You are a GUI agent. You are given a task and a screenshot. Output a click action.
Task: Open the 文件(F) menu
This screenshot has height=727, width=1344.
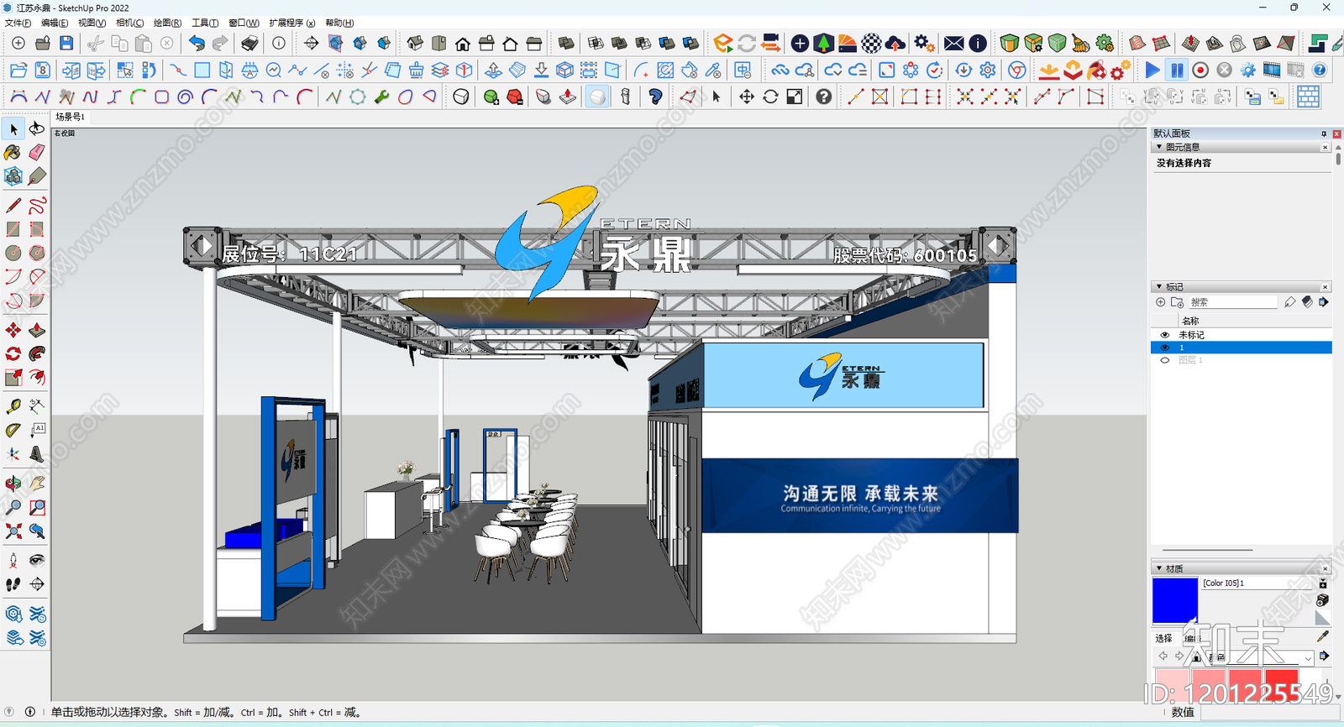pyautogui.click(x=18, y=23)
